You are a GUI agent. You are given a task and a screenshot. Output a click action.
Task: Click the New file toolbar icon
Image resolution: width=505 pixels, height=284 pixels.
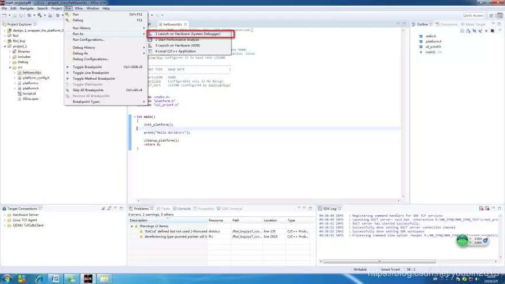(x=5, y=15)
